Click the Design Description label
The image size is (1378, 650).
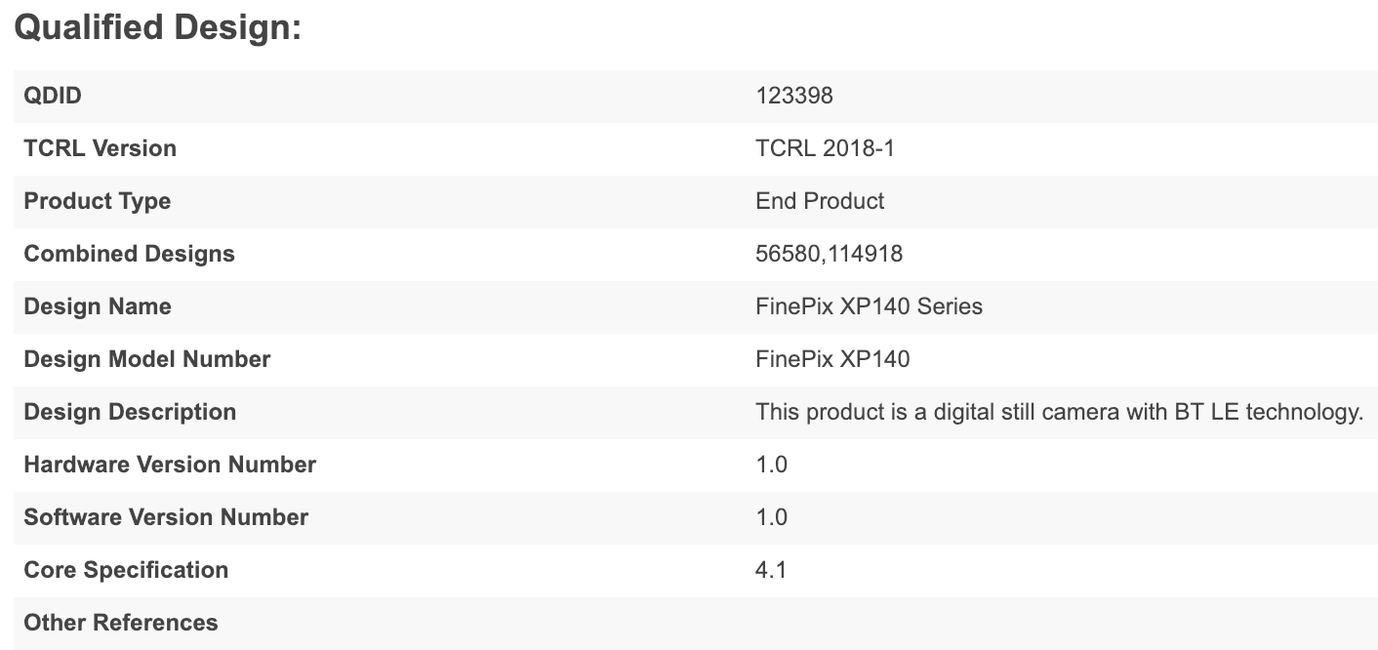130,412
